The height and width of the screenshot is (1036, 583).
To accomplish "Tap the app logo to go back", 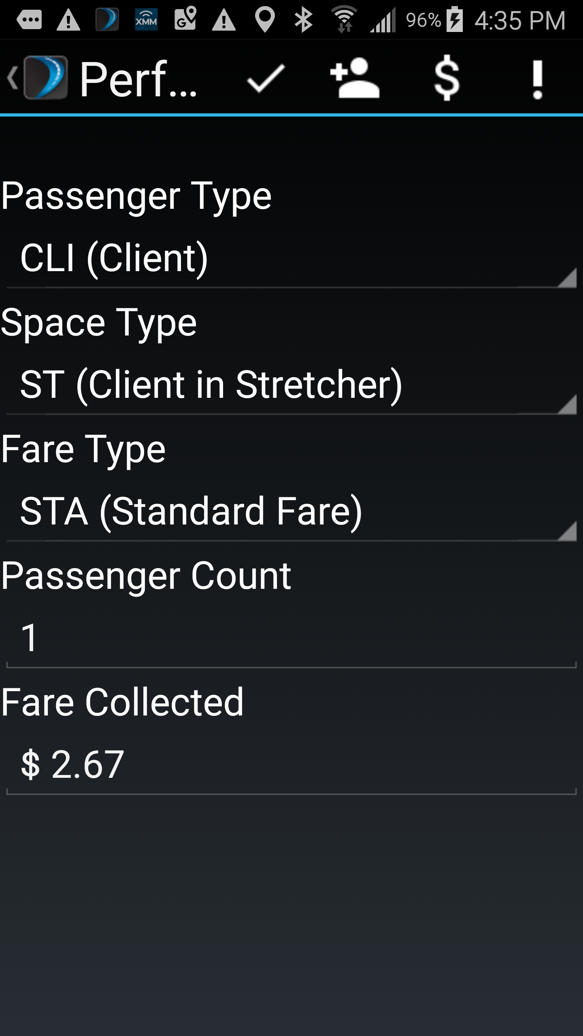I will point(45,78).
